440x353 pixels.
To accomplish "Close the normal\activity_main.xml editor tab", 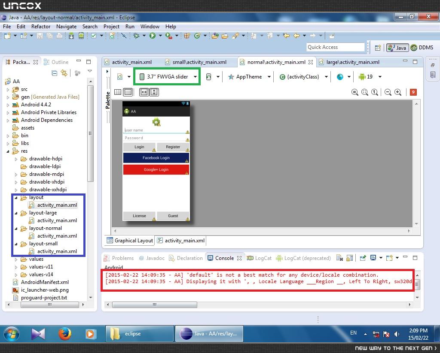I will (x=311, y=62).
